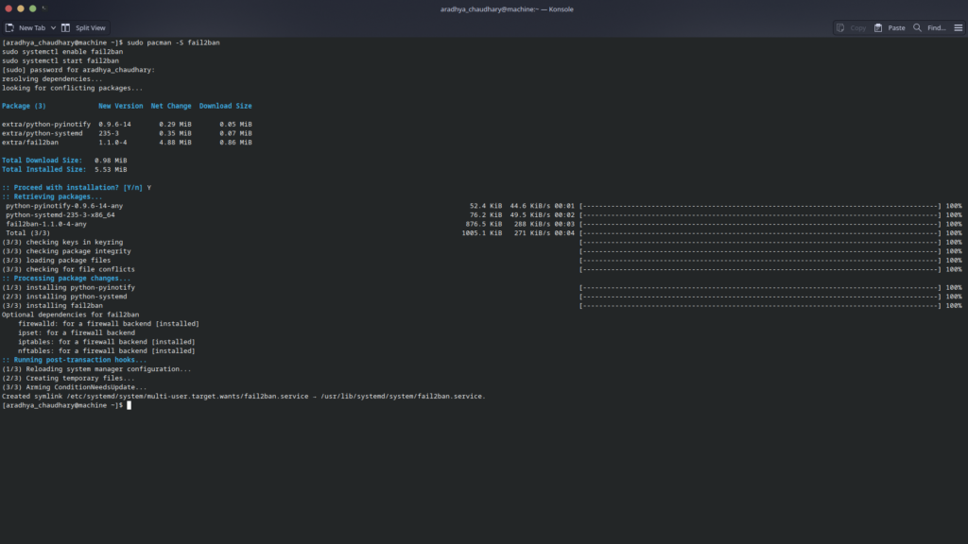The width and height of the screenshot is (968, 544).
Task: Click 'extra/python-pyinotify' package name
Action: pyautogui.click(x=46, y=124)
